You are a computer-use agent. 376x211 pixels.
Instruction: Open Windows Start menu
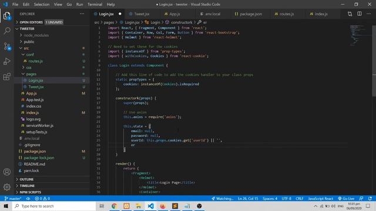(x=6, y=206)
